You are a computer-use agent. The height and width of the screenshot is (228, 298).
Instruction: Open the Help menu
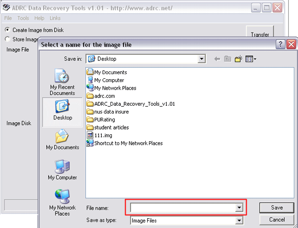(39, 18)
